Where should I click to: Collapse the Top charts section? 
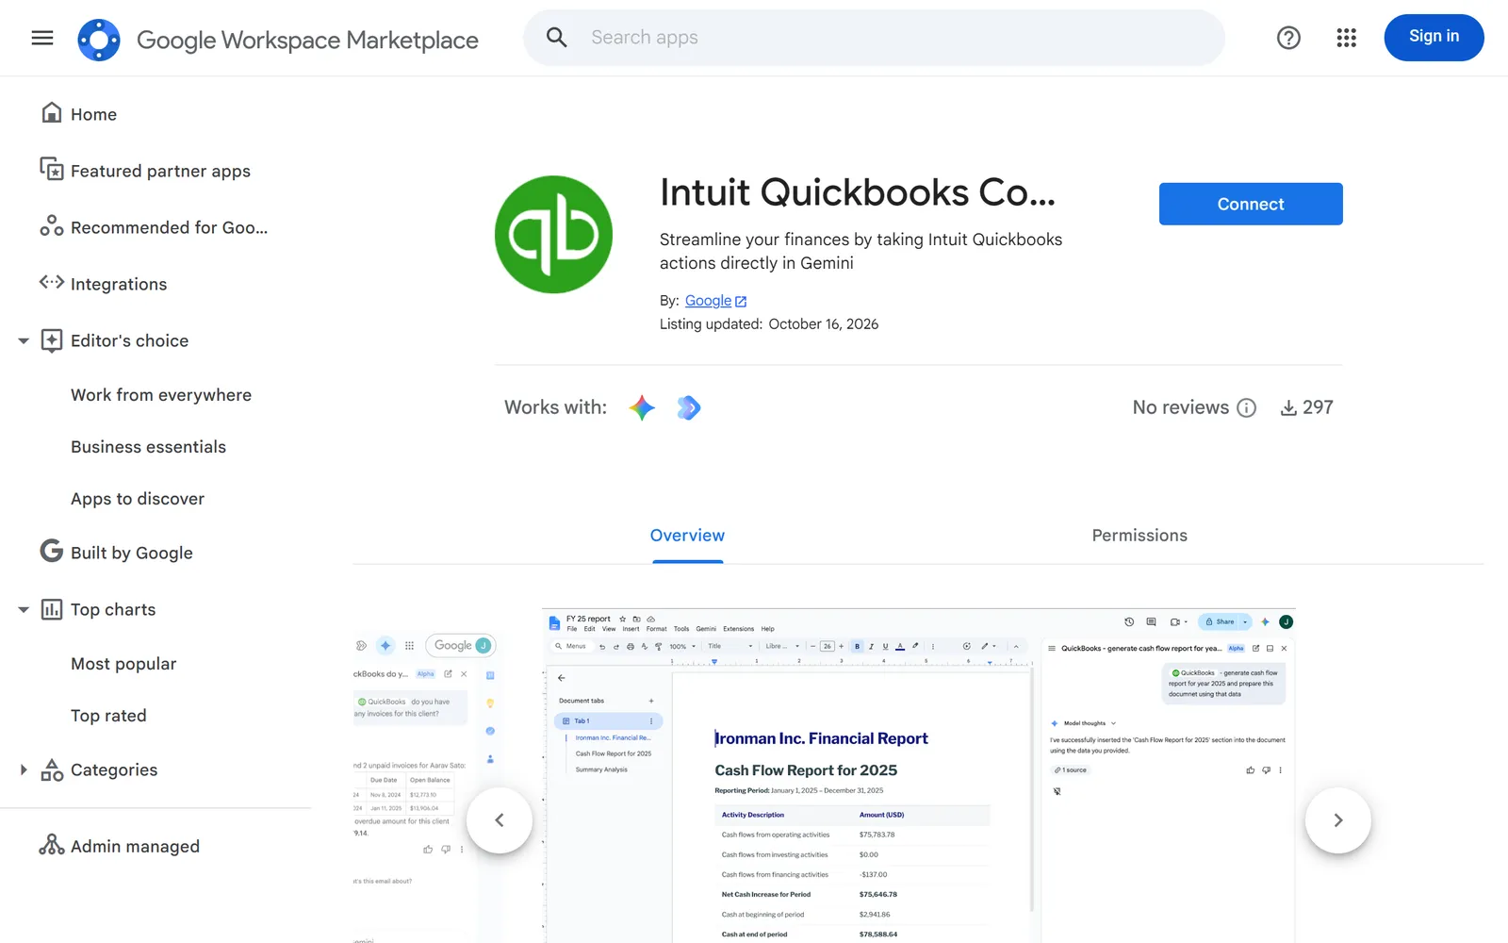point(24,609)
